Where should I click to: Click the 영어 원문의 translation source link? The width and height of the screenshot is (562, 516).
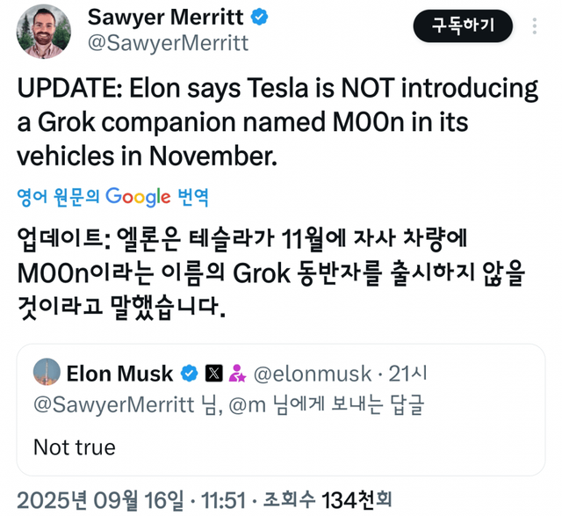59,196
